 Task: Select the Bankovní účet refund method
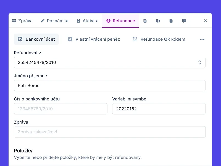36,39
